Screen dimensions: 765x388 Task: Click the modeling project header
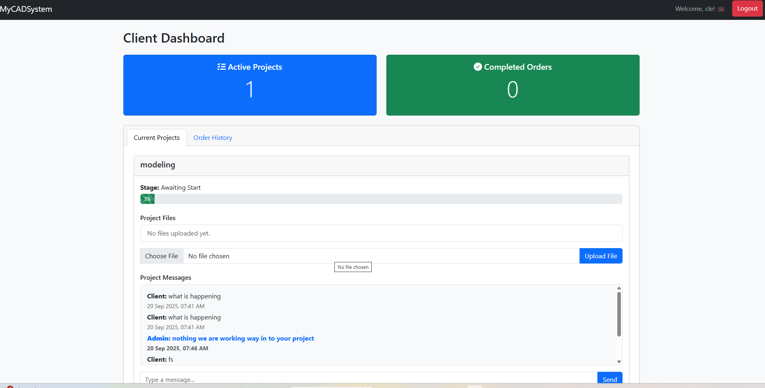pyautogui.click(x=157, y=165)
